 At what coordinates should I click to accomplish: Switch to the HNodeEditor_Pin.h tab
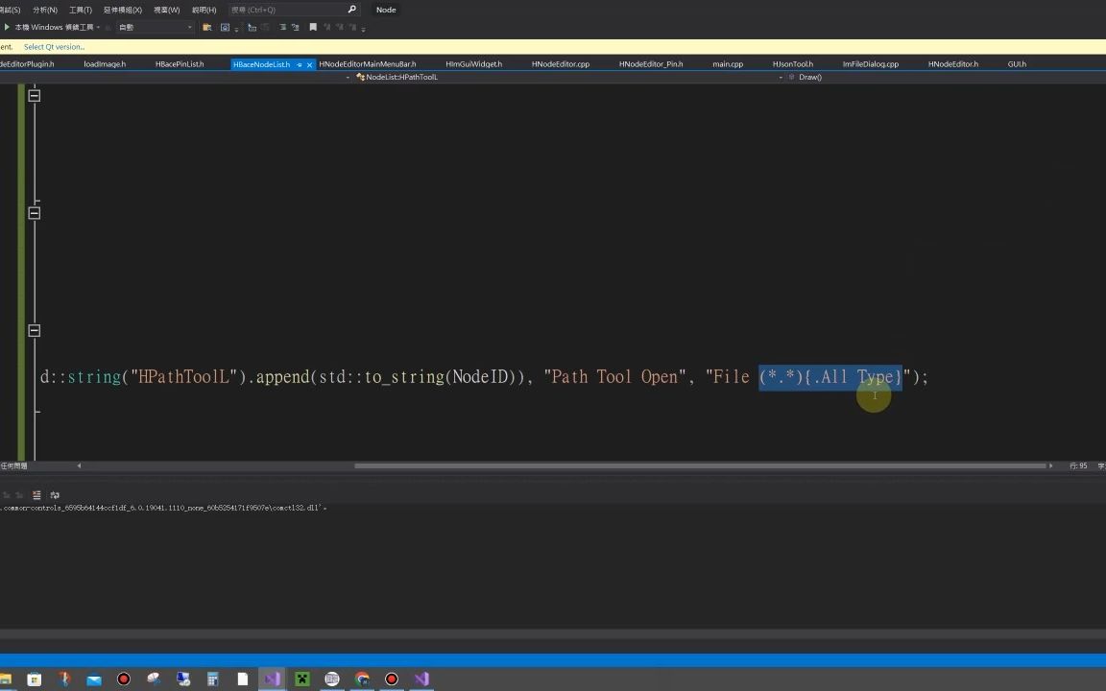(651, 64)
